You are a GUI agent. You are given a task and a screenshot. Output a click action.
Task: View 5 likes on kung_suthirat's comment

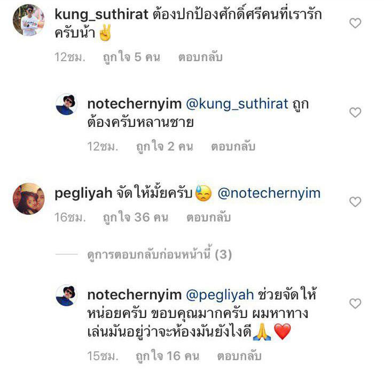click(x=131, y=57)
